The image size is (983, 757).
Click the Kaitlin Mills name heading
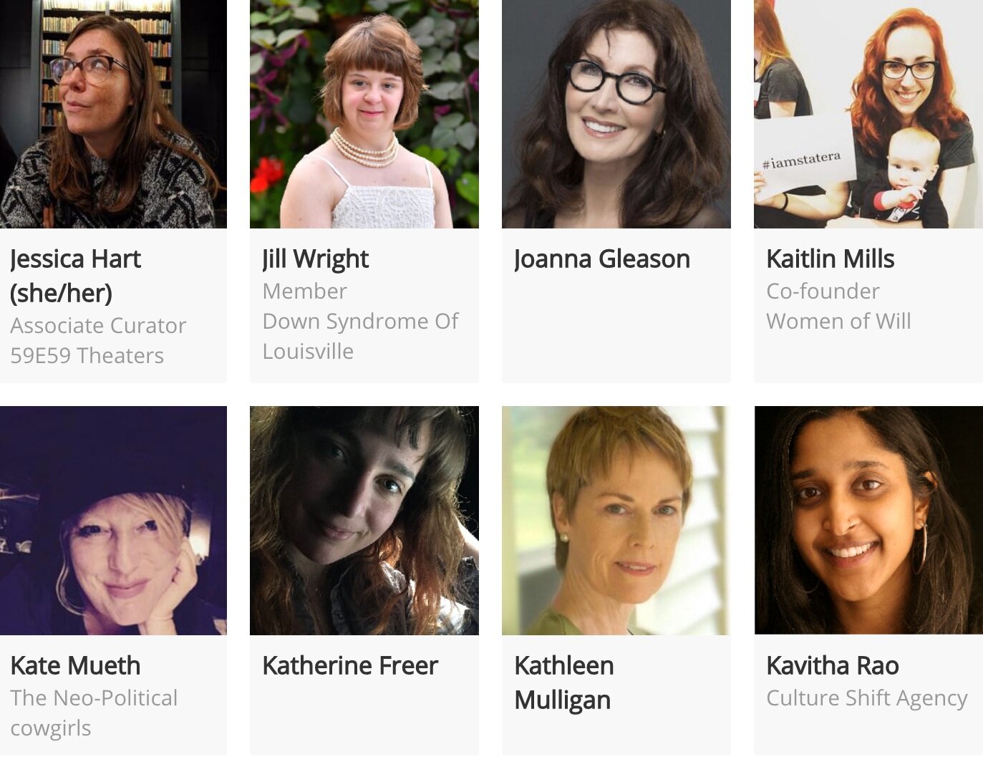(x=831, y=259)
